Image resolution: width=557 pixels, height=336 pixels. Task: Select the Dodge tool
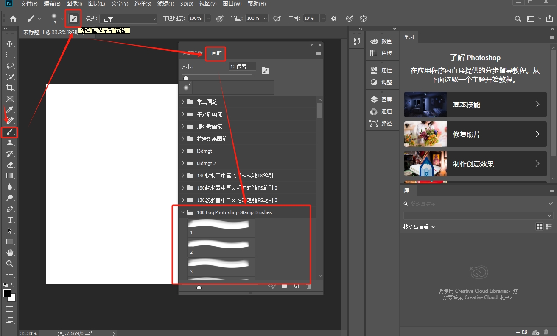pyautogui.click(x=10, y=198)
